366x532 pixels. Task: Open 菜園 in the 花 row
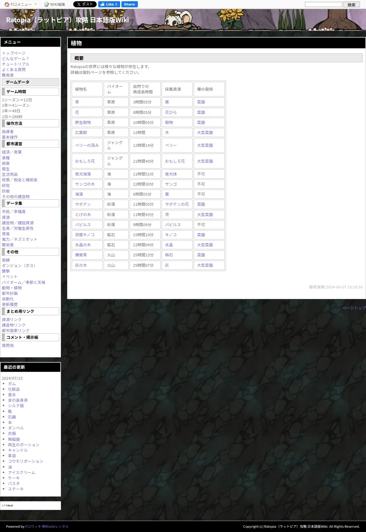201,112
